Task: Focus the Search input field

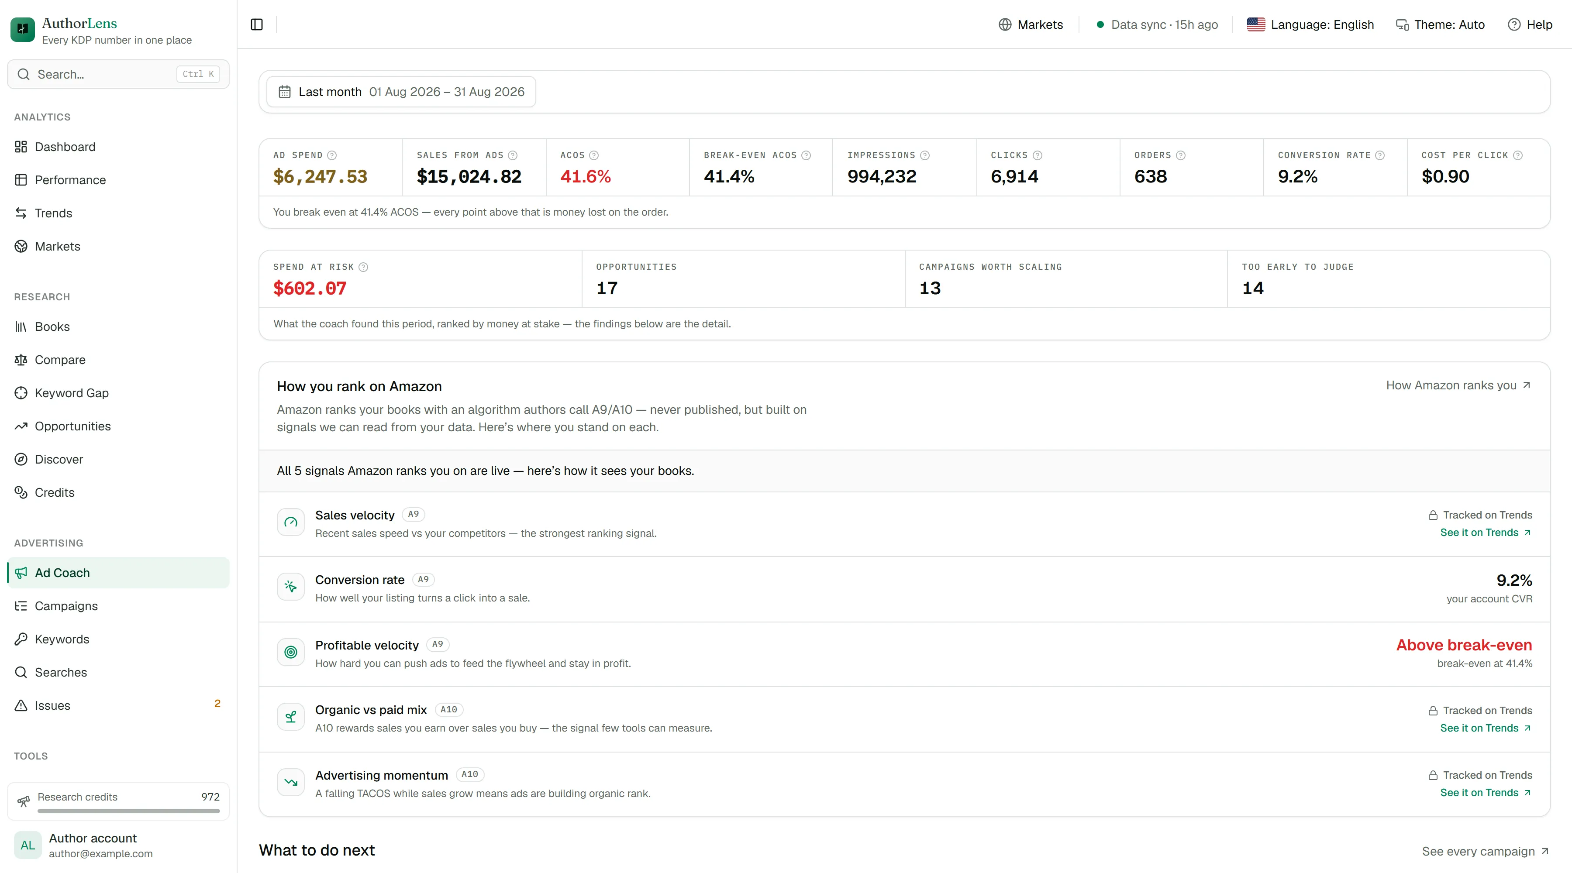Action: tap(118, 75)
